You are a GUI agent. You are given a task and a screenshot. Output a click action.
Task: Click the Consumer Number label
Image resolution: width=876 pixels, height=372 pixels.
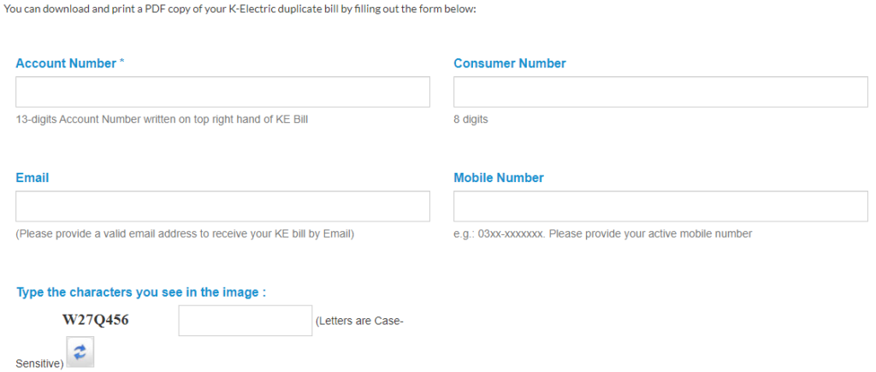coord(510,63)
